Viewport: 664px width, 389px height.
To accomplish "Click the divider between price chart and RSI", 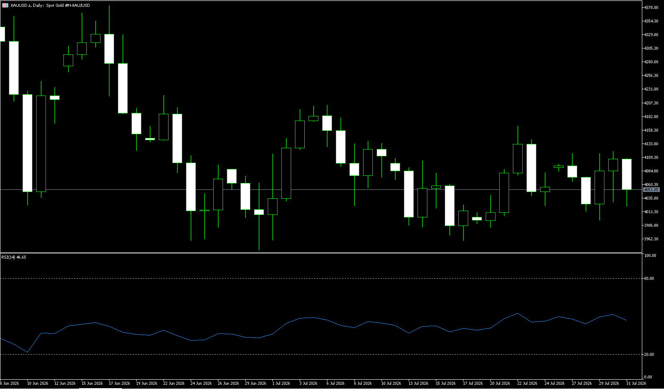I will tap(321, 253).
